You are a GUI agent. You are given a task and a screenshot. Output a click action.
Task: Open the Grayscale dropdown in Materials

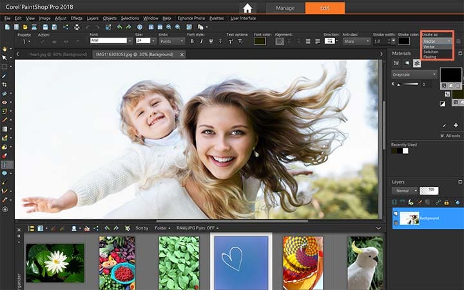(x=414, y=75)
